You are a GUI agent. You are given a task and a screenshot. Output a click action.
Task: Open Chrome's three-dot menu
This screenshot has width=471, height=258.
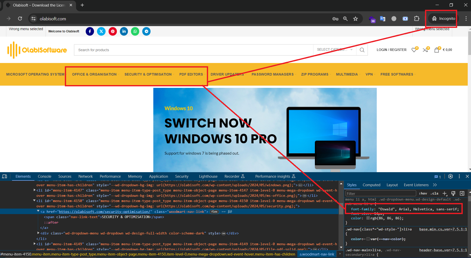[466, 19]
